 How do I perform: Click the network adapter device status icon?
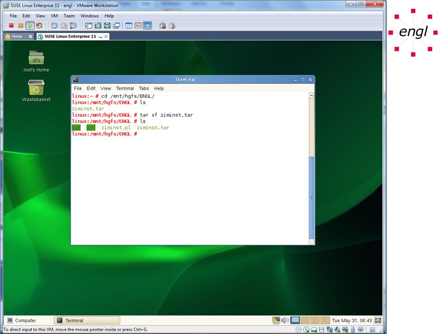click(x=329, y=329)
